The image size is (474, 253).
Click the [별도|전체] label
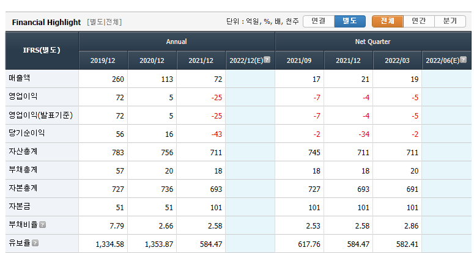(105, 22)
